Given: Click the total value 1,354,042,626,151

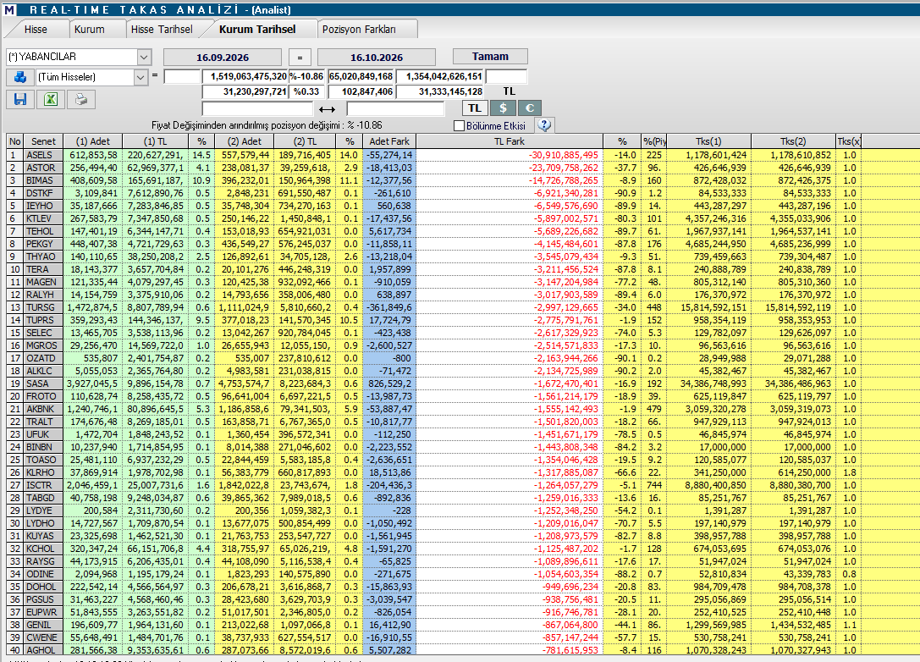Looking at the screenshot, I should click(x=440, y=76).
